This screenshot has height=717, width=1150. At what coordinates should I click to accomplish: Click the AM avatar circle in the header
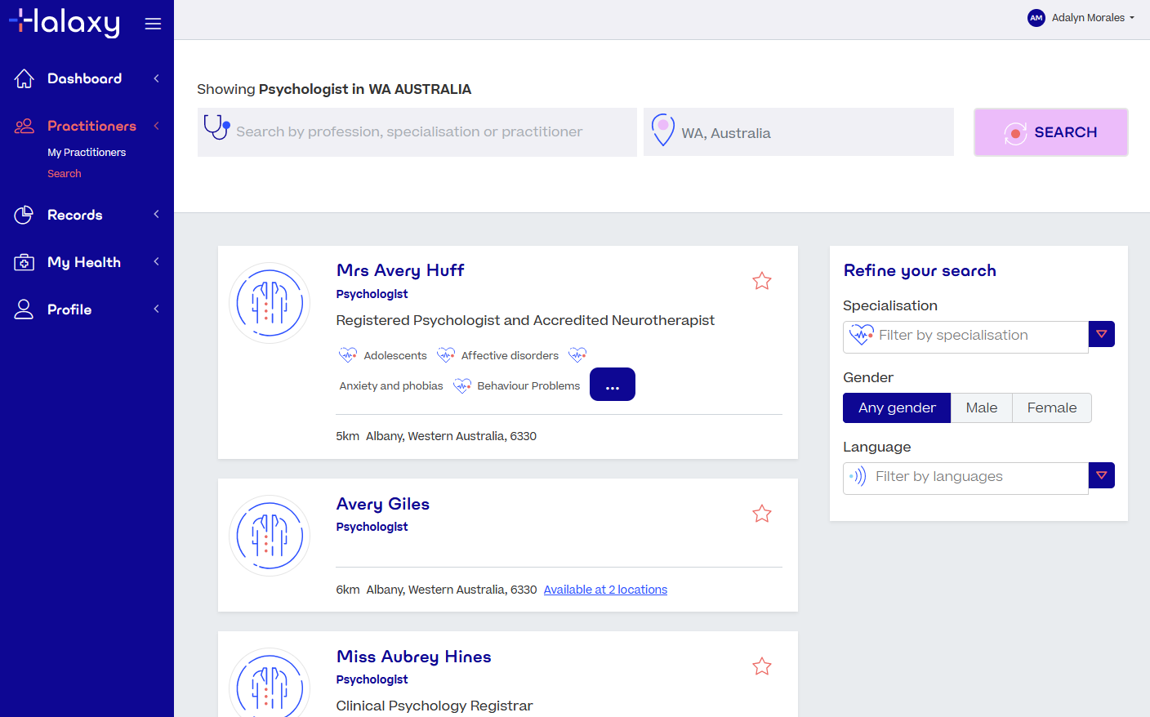click(1036, 17)
